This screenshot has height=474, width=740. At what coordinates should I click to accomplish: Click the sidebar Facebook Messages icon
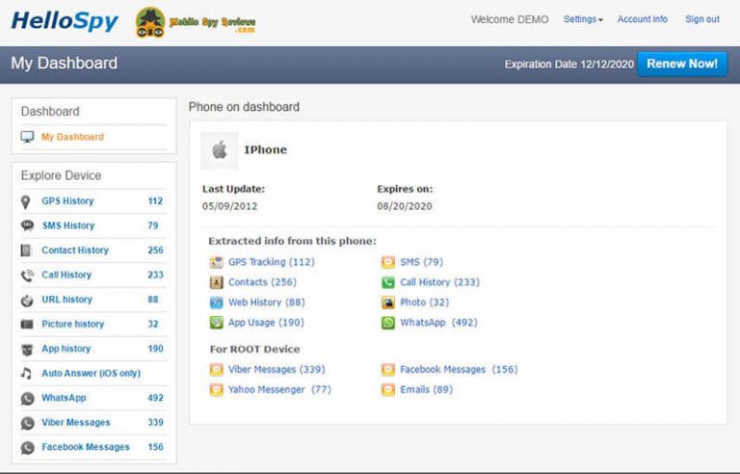27,448
